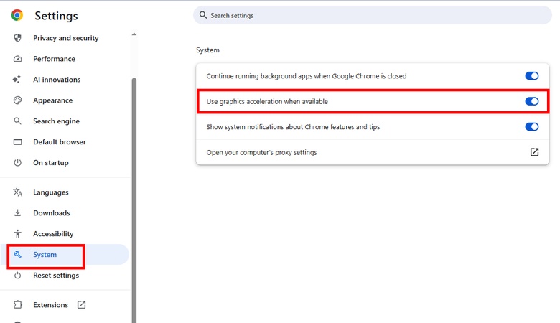Turn off system notifications about Chrome tips
This screenshot has width=560, height=323.
[532, 127]
